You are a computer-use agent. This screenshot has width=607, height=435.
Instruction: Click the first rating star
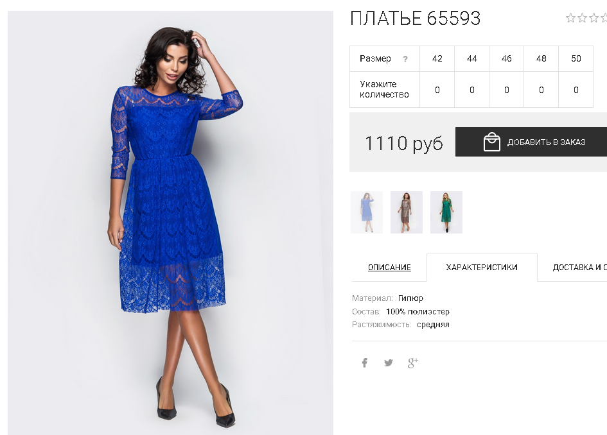[x=570, y=18]
